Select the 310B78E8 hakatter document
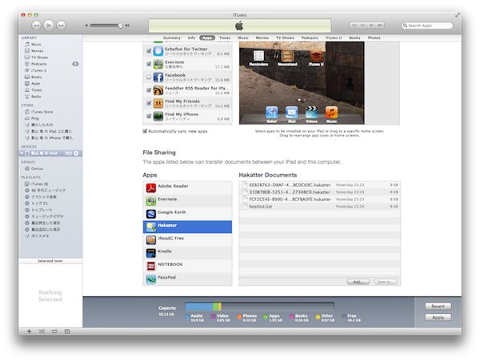This screenshot has width=480, height=361. pos(319,192)
